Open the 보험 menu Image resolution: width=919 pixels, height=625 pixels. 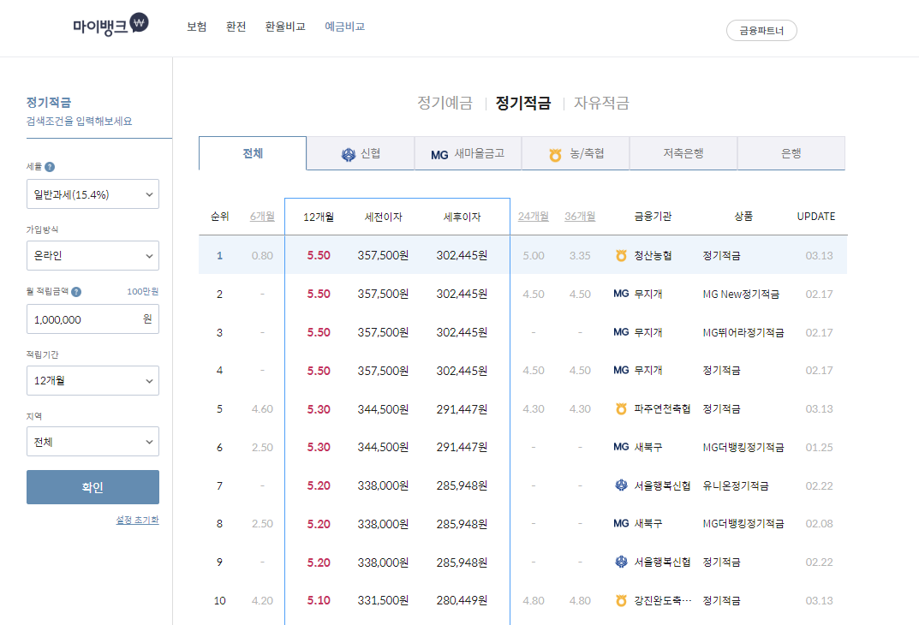(196, 27)
